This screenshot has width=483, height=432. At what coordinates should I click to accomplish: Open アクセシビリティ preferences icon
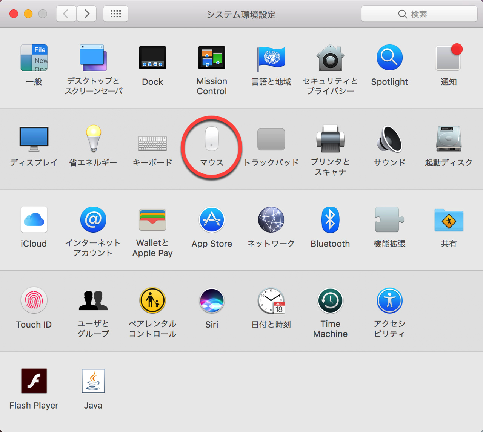pyautogui.click(x=389, y=300)
